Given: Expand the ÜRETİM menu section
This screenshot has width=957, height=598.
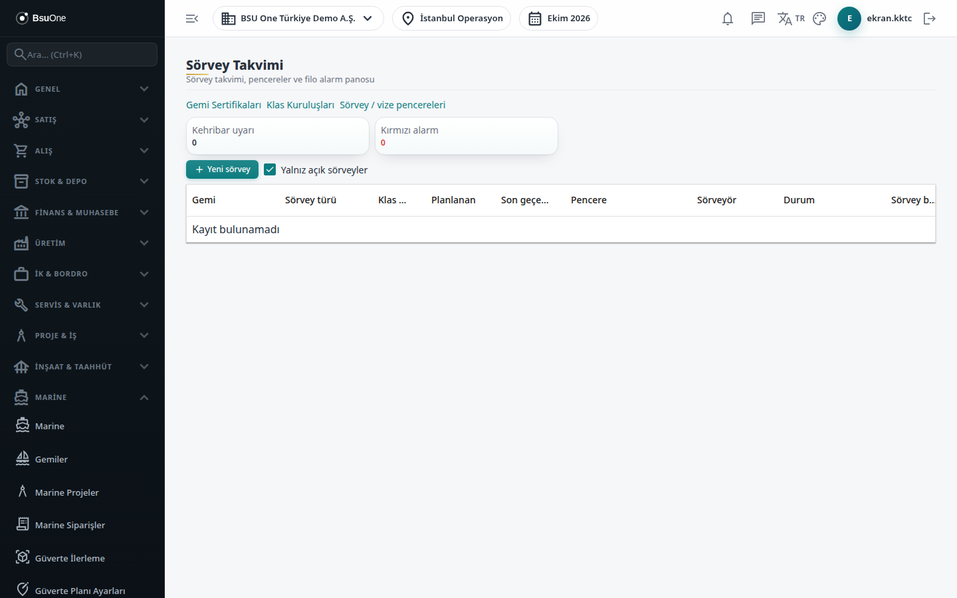Looking at the screenshot, I should 82,243.
